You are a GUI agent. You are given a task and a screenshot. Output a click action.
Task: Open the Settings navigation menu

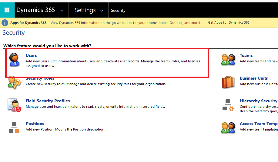pyautogui.click(x=85, y=10)
